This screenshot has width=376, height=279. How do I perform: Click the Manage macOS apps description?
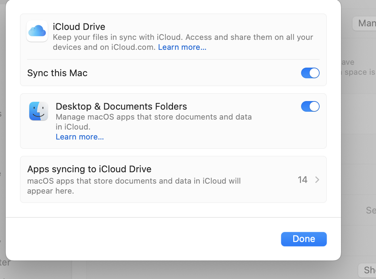click(153, 121)
